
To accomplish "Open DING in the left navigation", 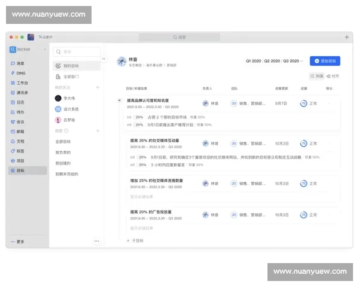I will [18, 73].
